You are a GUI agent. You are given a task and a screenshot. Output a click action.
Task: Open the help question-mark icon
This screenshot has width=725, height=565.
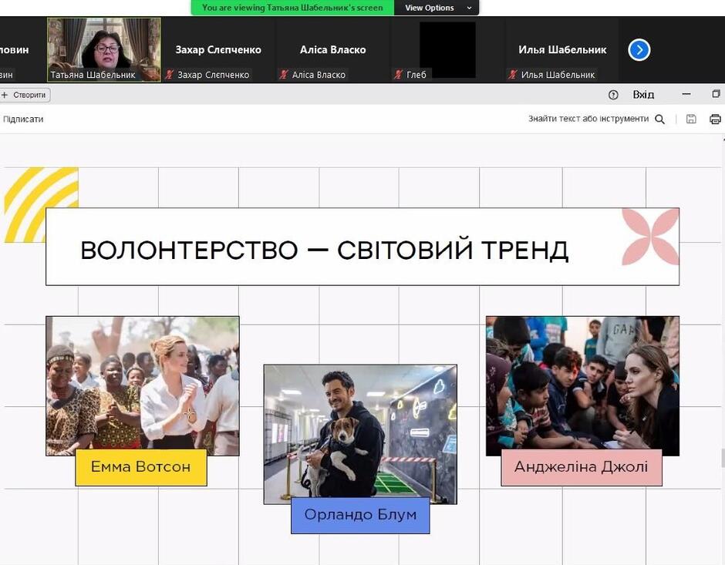pyautogui.click(x=613, y=95)
